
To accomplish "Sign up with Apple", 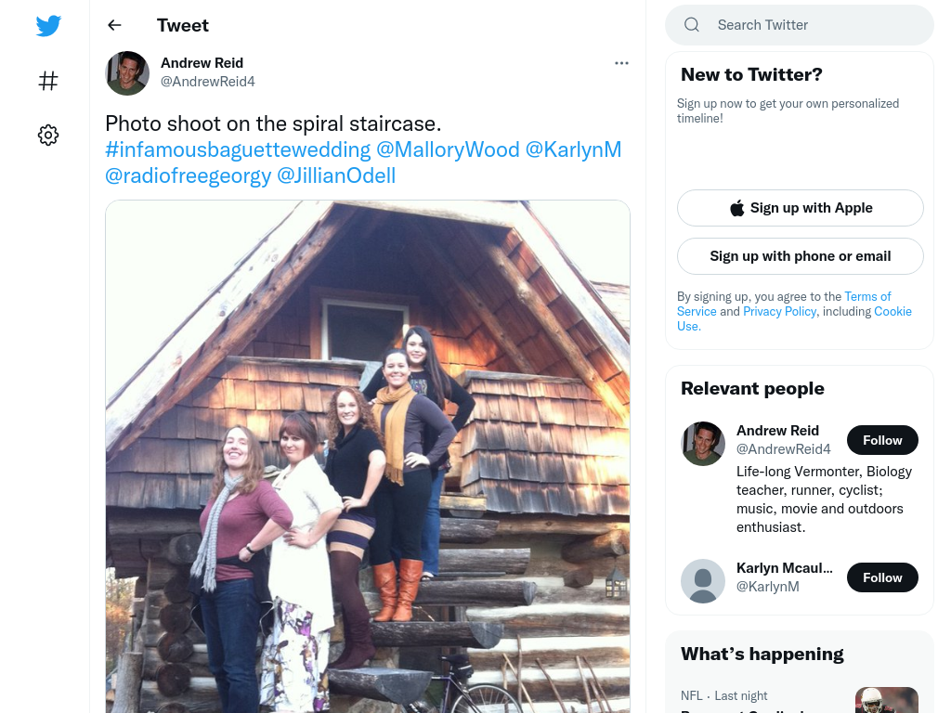I will tap(800, 208).
